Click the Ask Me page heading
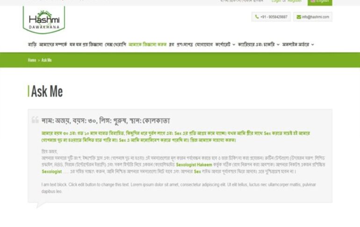Image resolution: width=360 pixels, height=227 pixels. tap(47, 92)
